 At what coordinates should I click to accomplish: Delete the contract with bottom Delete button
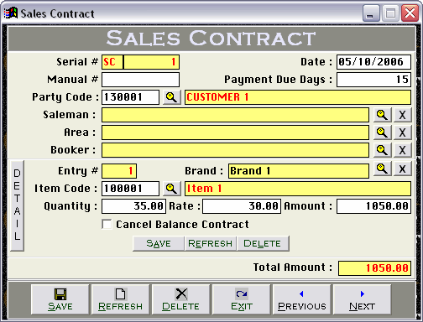click(181, 299)
